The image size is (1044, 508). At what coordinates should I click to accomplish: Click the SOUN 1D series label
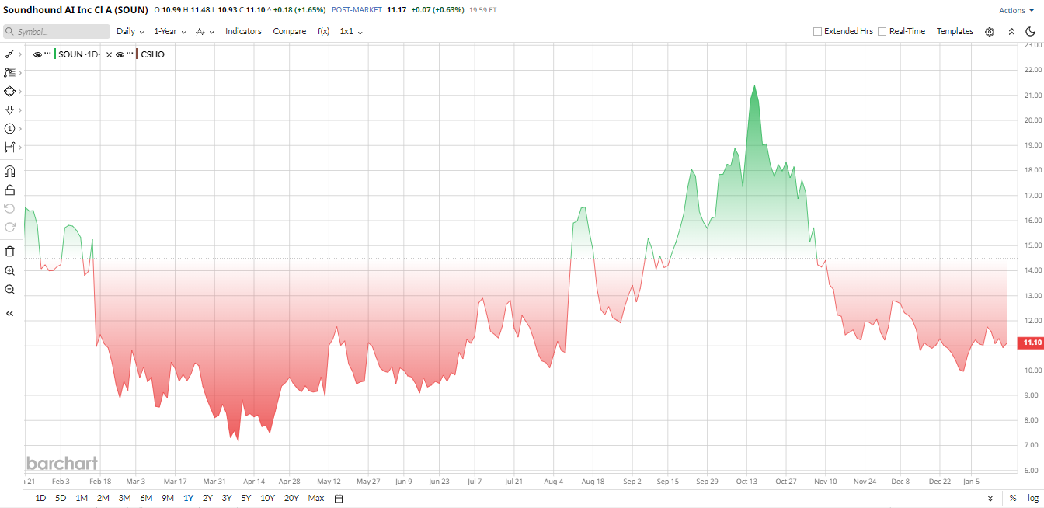tap(80, 54)
